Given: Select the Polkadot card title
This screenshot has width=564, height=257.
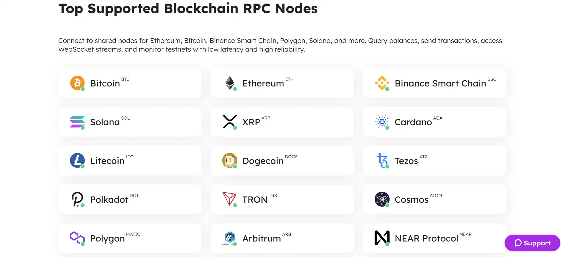Looking at the screenshot, I should pyautogui.click(x=109, y=200).
